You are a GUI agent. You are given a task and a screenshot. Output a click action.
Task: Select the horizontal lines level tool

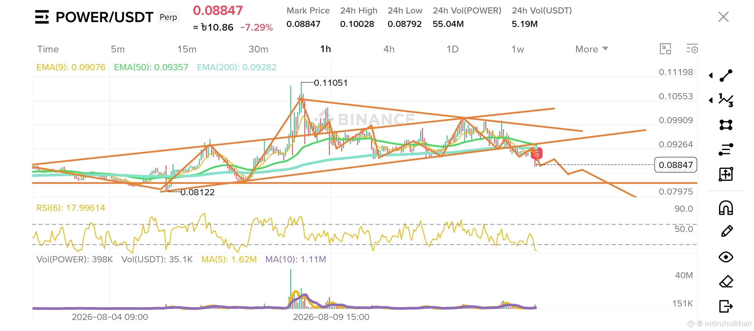point(726,149)
